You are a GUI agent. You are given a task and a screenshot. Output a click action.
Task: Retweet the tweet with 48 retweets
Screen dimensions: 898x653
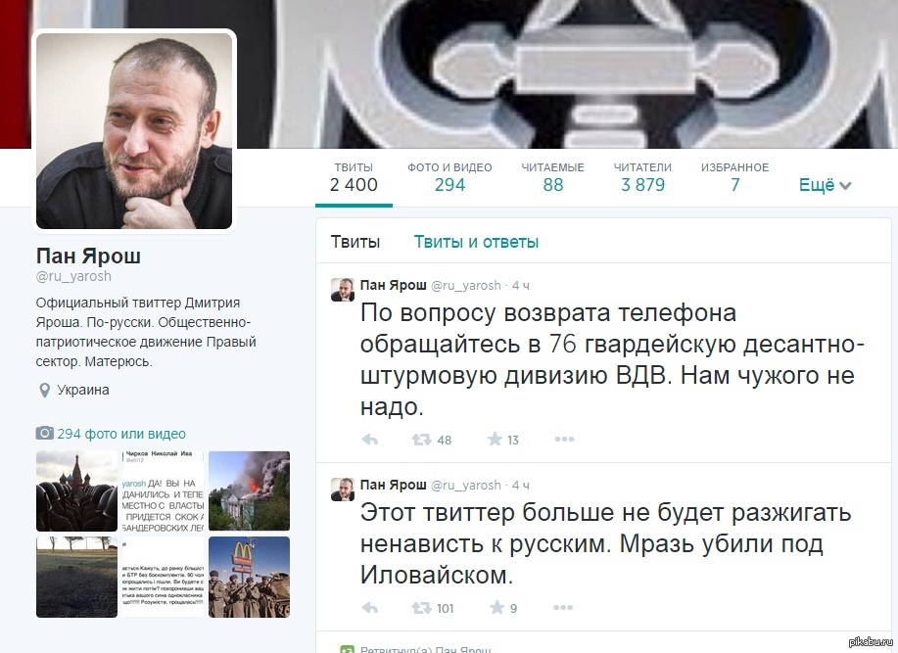pyautogui.click(x=421, y=440)
